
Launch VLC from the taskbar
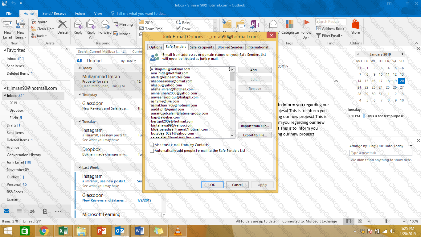[178, 231]
